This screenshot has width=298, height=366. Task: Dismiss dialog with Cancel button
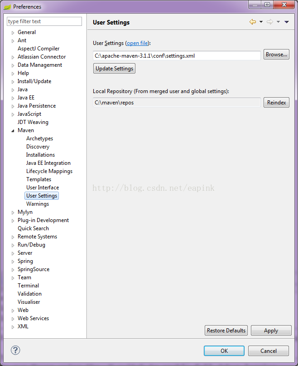(x=269, y=351)
